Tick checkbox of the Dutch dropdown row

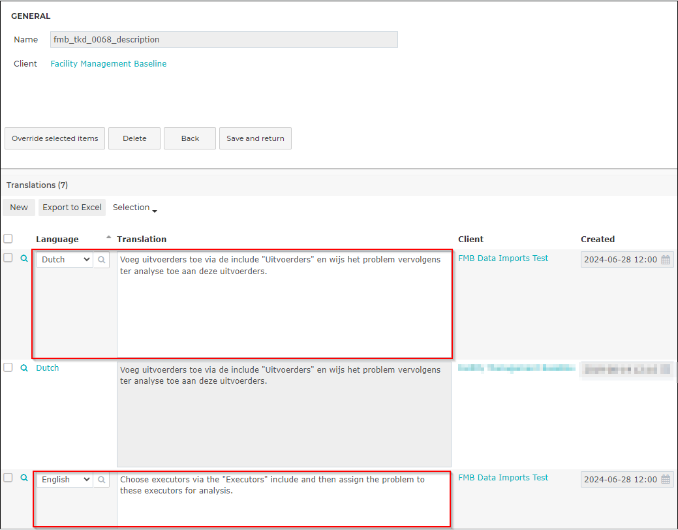click(8, 258)
